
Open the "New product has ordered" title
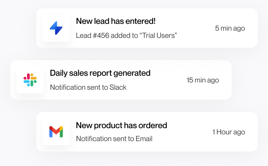pos(121,126)
